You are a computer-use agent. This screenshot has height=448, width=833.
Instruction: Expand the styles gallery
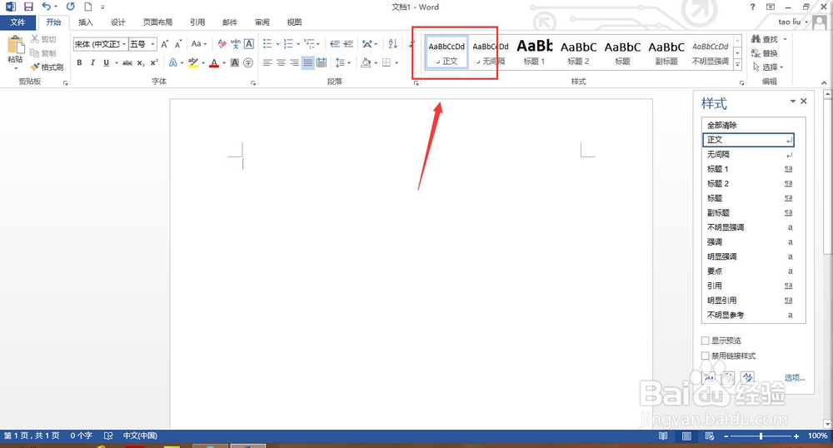click(737, 65)
